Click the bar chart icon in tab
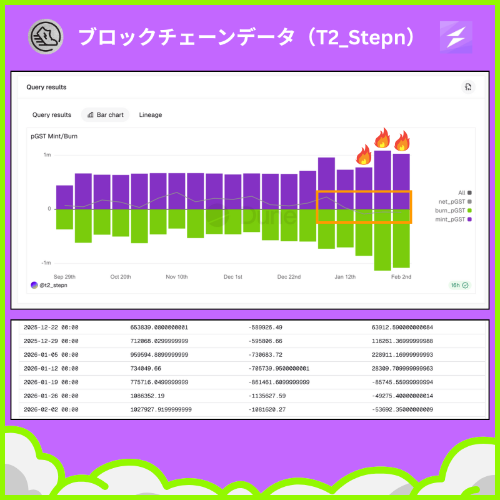Viewport: 500px width, 500px height. (x=91, y=115)
